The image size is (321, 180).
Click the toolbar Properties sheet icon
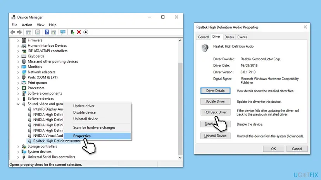coord(38,32)
